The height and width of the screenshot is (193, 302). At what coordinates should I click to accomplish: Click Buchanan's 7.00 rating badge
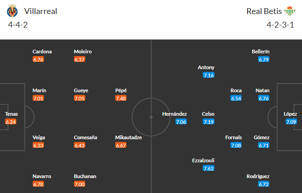(x=79, y=184)
